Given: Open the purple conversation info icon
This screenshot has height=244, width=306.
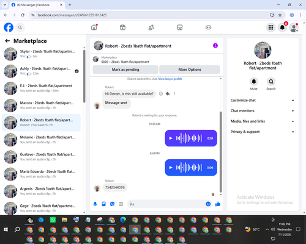Looking at the screenshot, I should point(215,46).
